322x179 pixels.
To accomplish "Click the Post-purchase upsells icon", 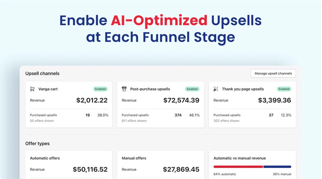I will 124,89.
